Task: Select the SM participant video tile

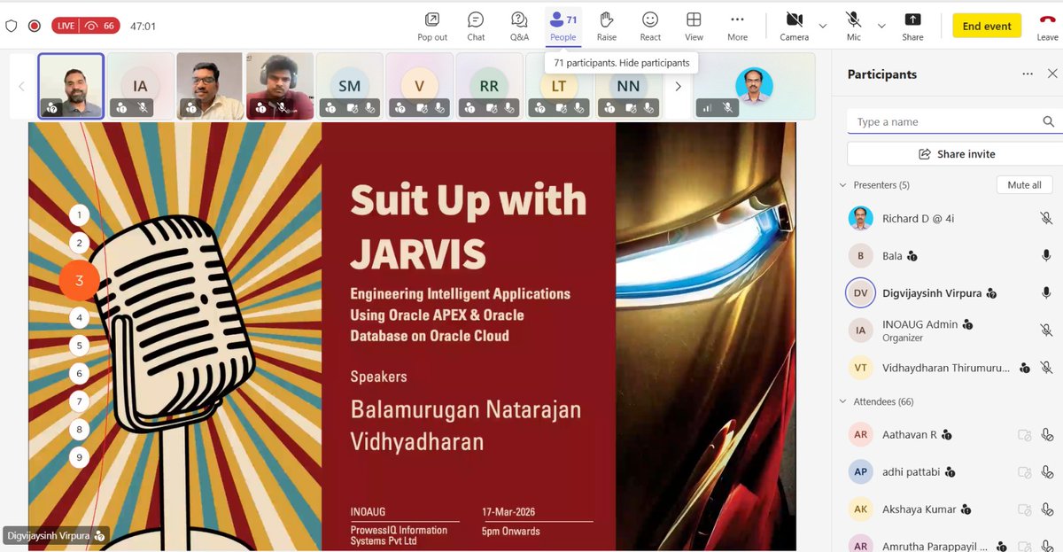Action: tap(350, 86)
